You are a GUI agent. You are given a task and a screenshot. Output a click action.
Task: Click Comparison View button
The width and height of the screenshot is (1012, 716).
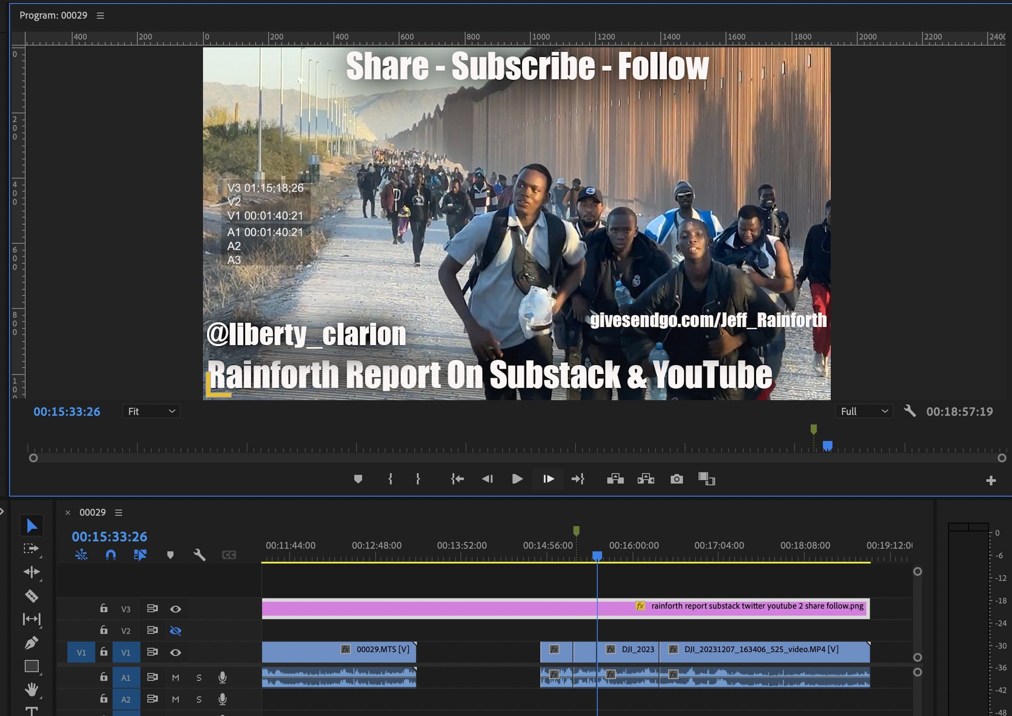[x=707, y=479]
